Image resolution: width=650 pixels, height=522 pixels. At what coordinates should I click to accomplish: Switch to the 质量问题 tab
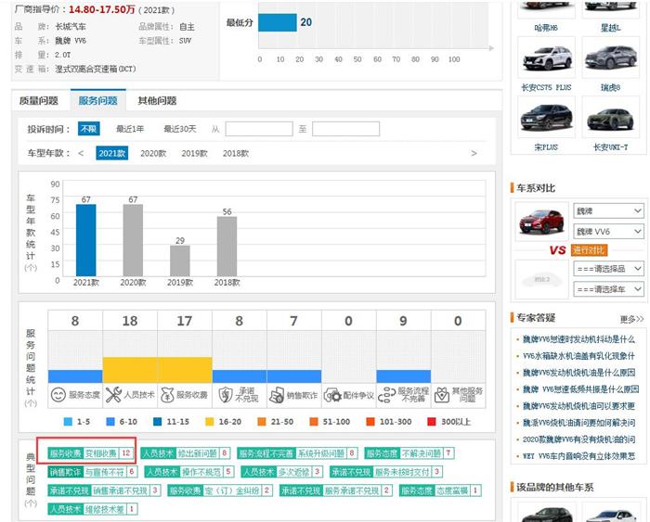pyautogui.click(x=39, y=100)
